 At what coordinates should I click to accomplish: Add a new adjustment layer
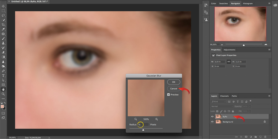coord(251,137)
